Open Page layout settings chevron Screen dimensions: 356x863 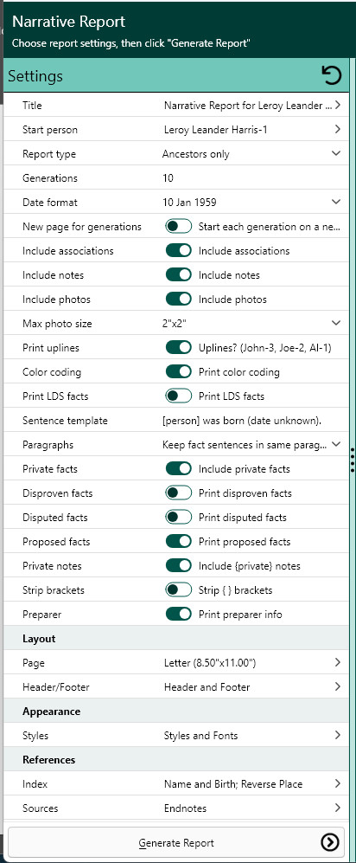point(337,662)
